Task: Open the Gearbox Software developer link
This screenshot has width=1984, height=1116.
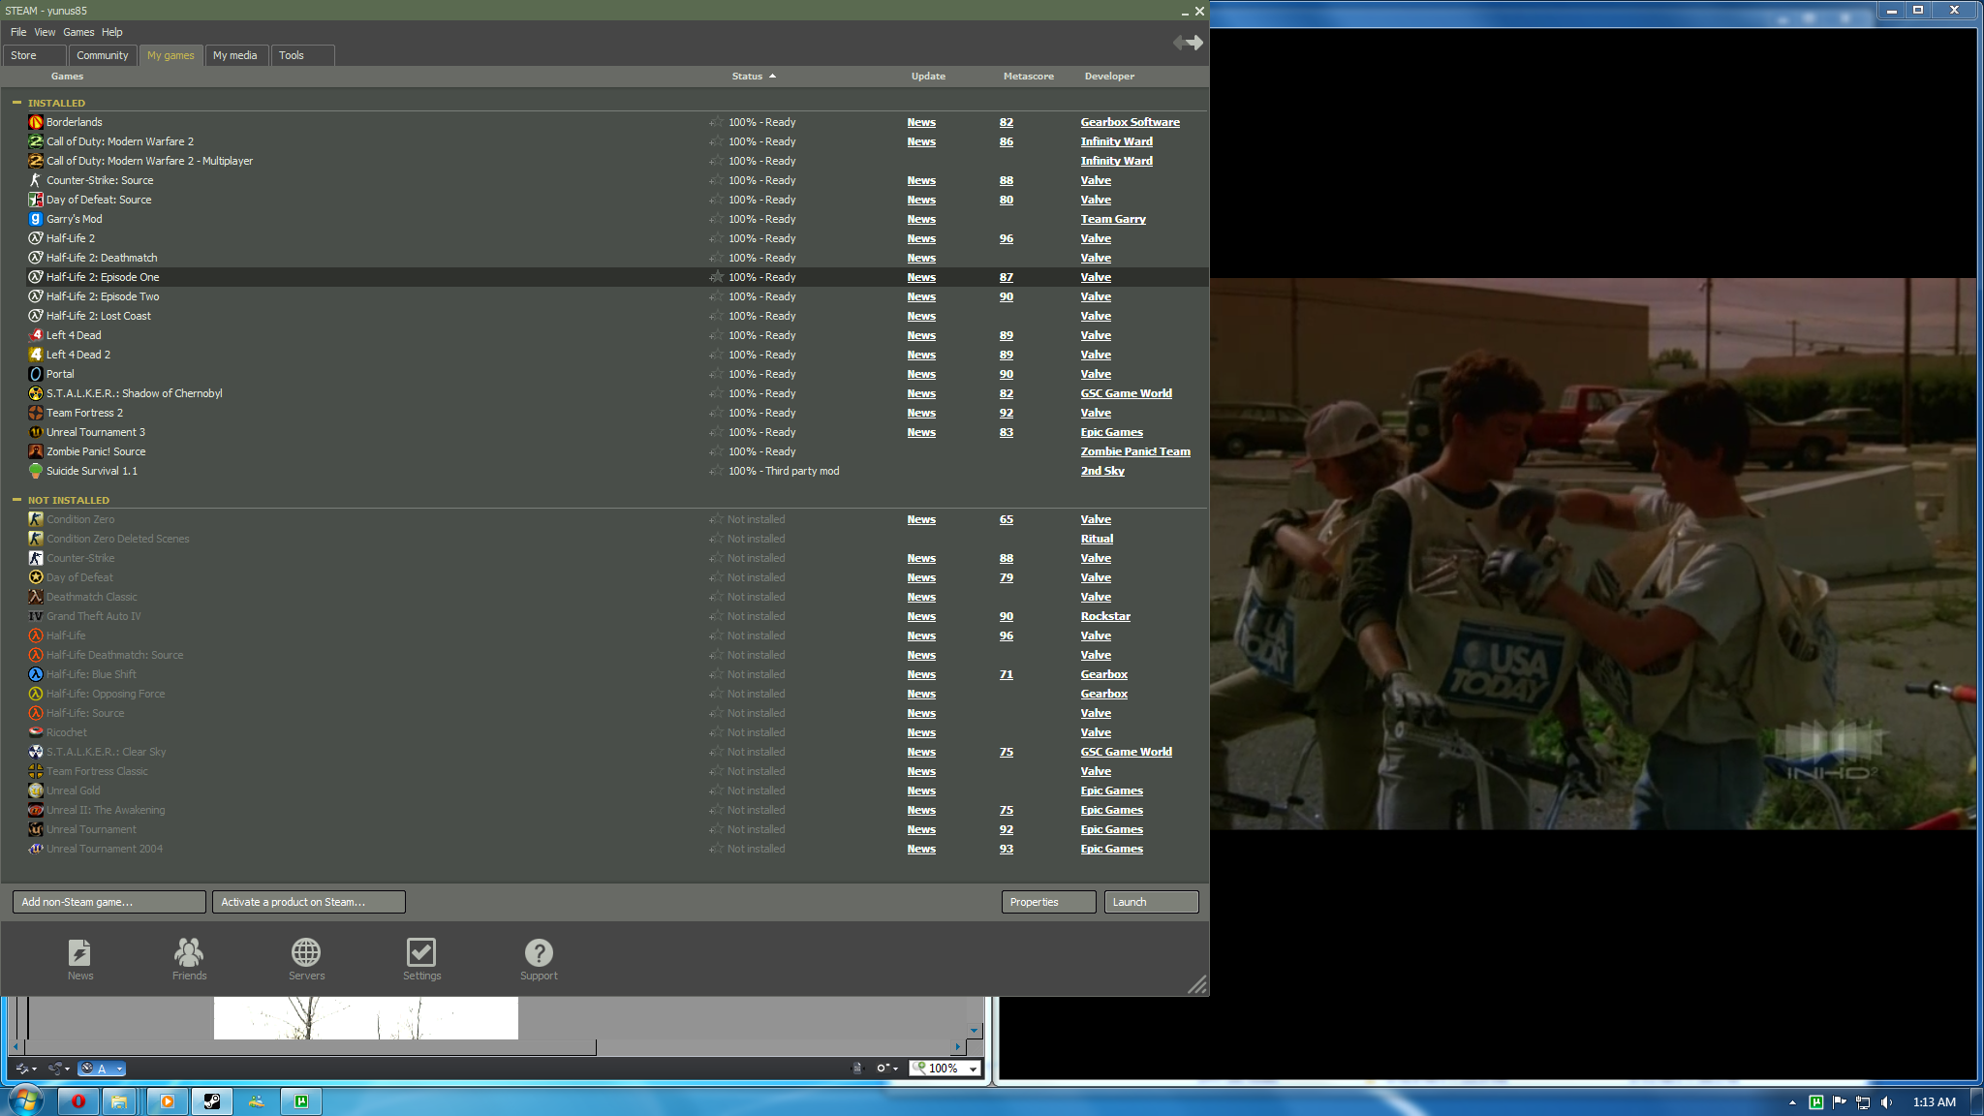Action: pos(1130,122)
